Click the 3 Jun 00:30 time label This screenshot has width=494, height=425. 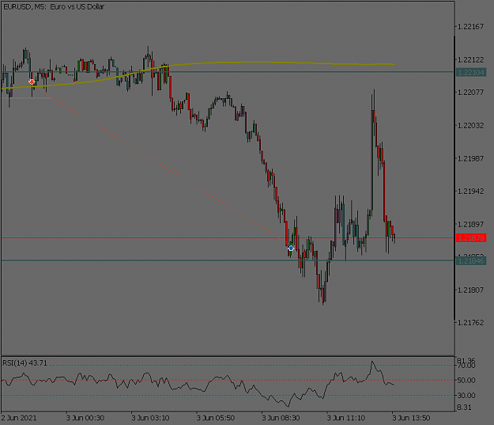tap(85, 418)
